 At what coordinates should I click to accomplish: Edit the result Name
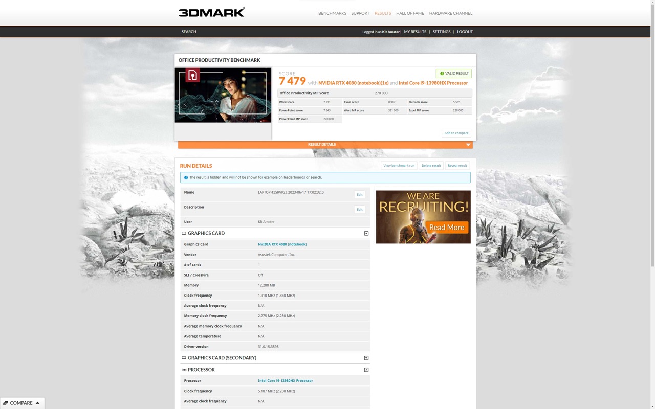(x=360, y=194)
